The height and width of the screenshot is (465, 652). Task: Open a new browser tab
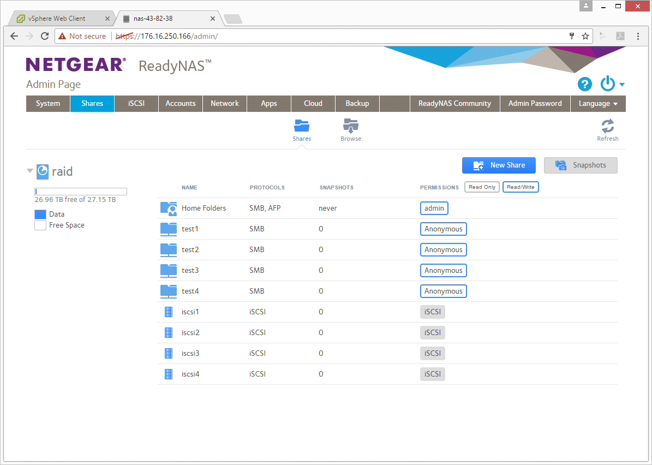tap(233, 19)
